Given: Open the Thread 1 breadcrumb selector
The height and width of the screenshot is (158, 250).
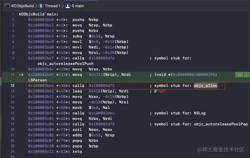Looking at the screenshot, I should 52,6.
